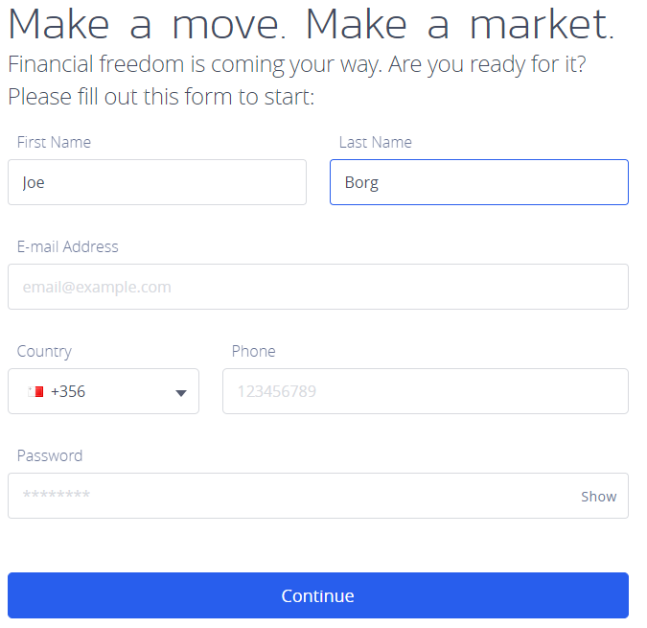The height and width of the screenshot is (628, 647).
Task: Focus the Phone number input field
Action: point(425,391)
